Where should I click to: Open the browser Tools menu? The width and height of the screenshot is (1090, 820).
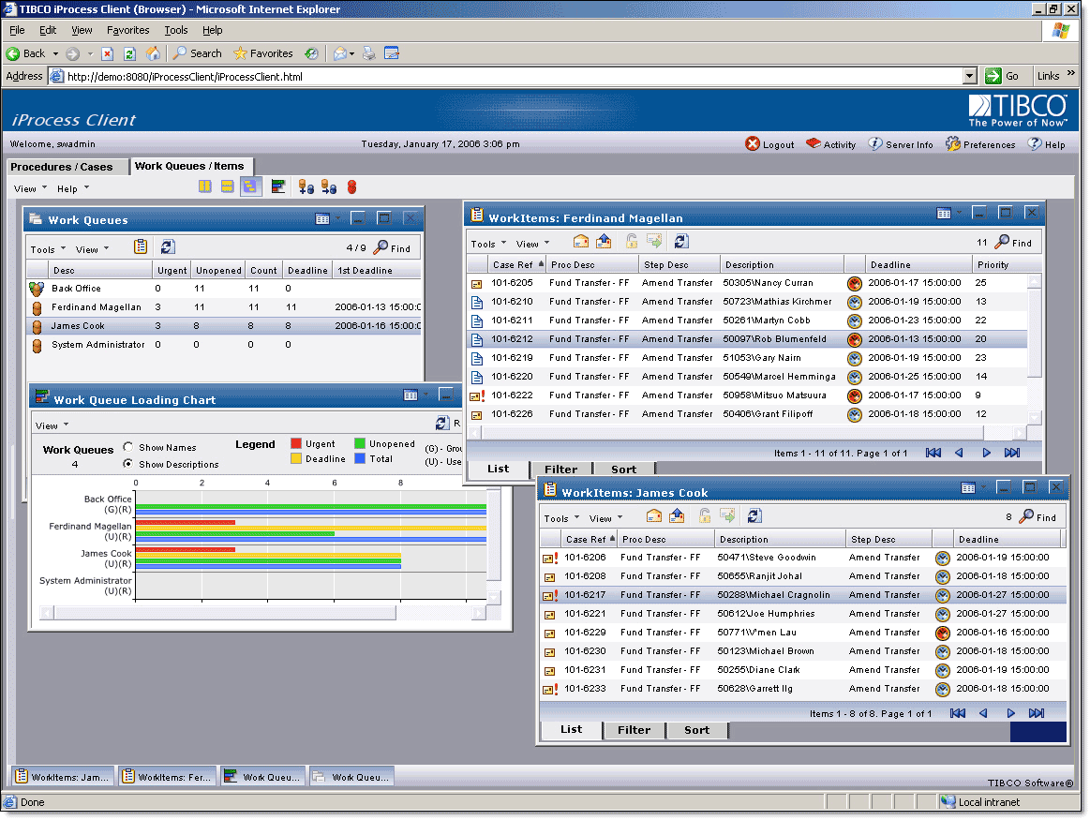[x=176, y=30]
